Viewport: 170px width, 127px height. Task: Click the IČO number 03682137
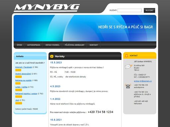142,75
